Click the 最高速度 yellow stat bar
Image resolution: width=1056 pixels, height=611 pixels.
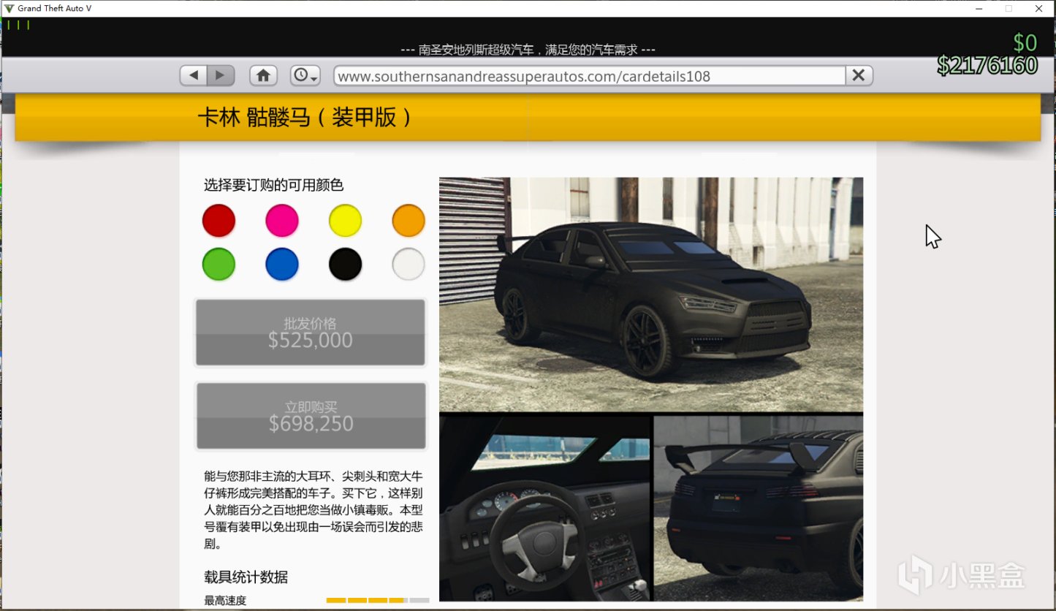pos(378,600)
